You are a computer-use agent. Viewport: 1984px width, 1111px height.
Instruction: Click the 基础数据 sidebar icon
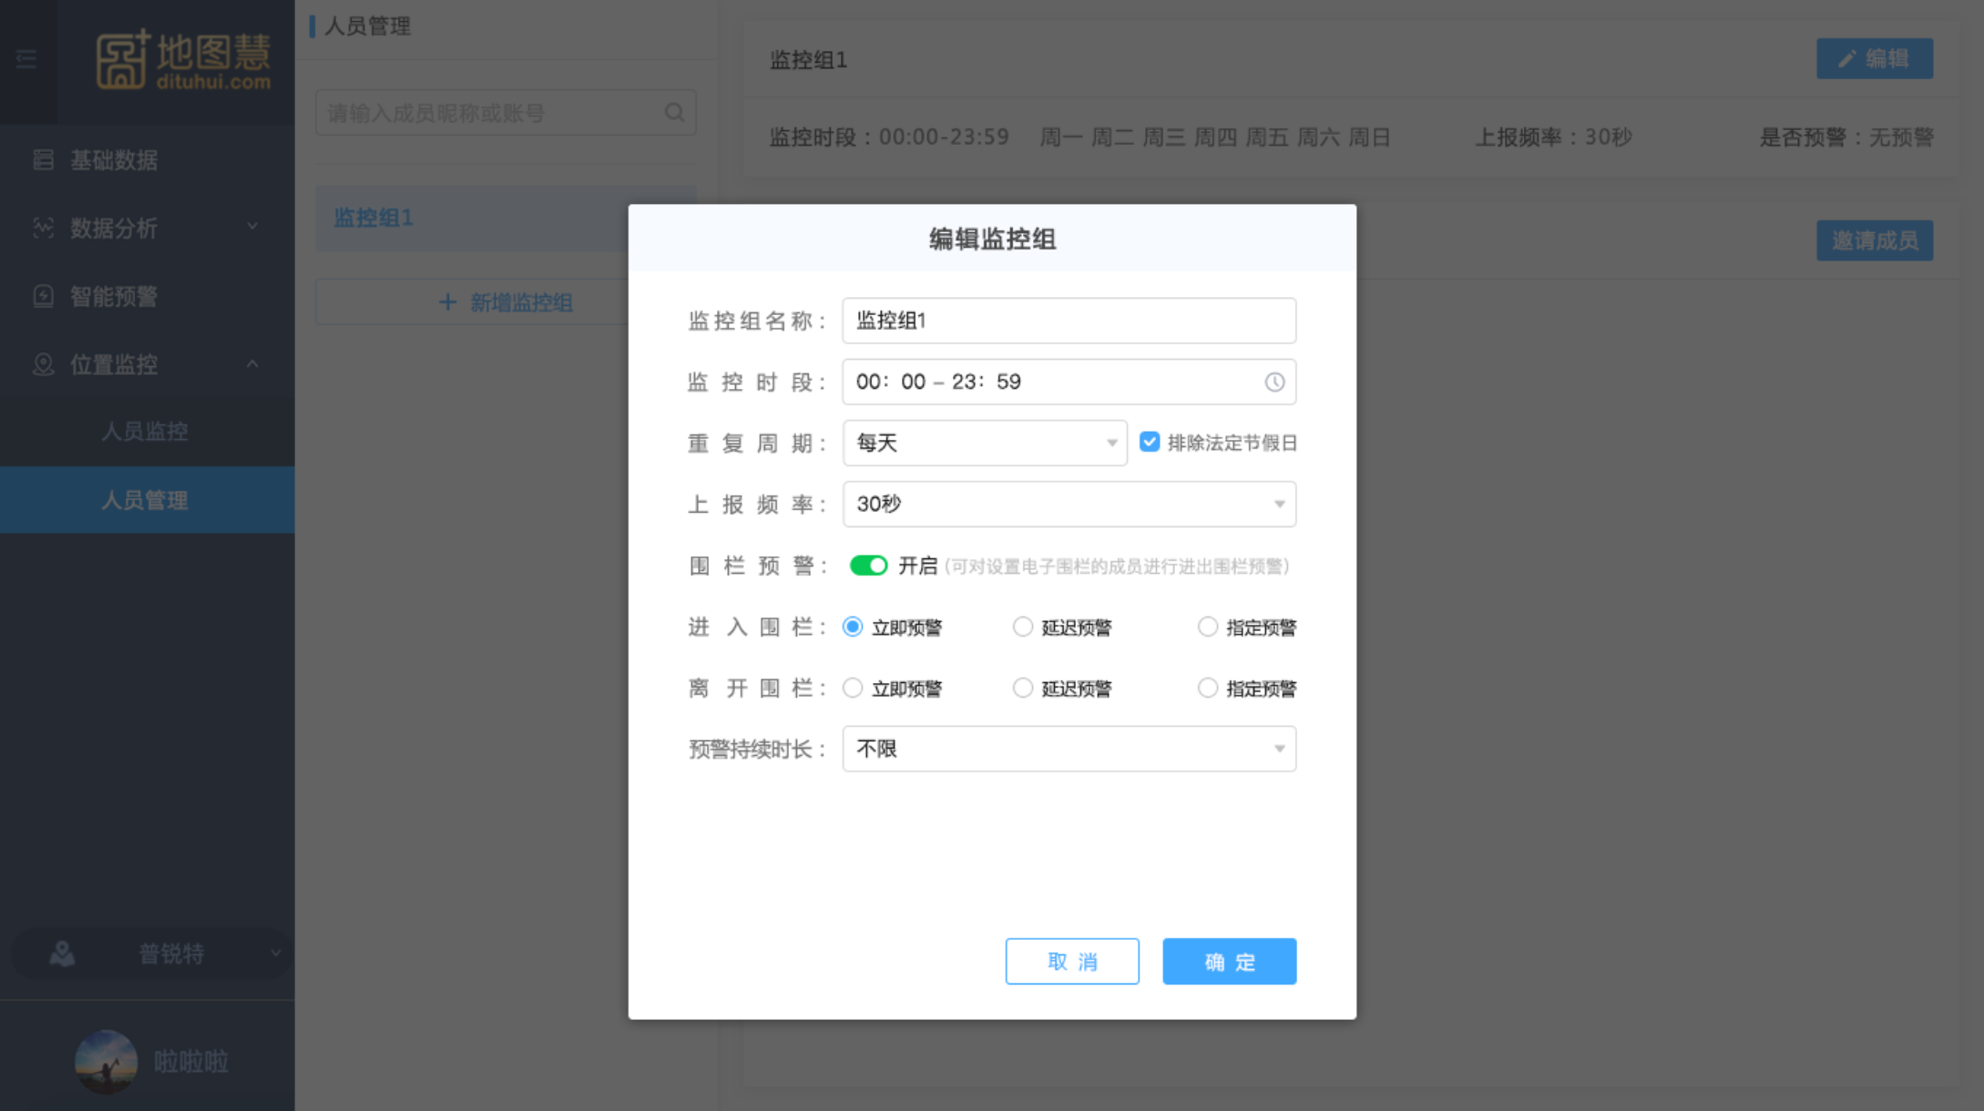(43, 160)
